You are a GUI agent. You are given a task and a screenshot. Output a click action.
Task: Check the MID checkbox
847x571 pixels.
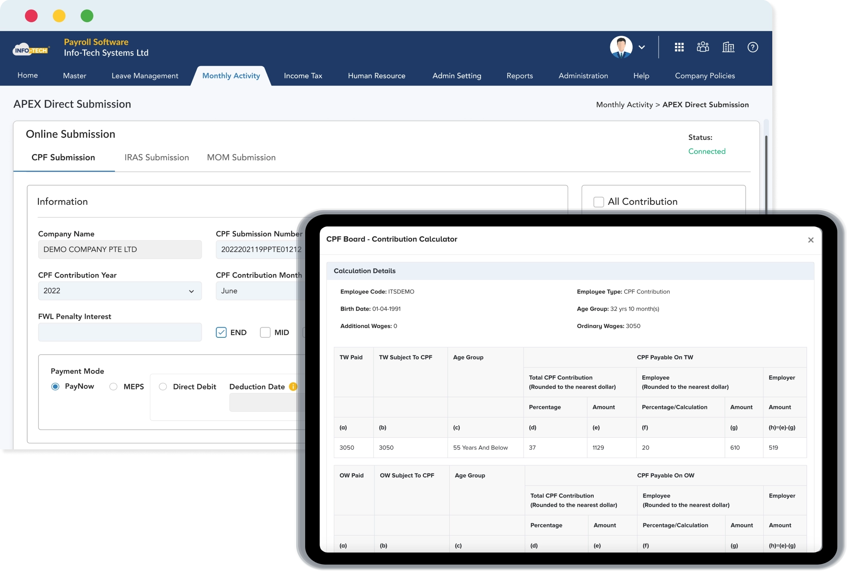265,332
